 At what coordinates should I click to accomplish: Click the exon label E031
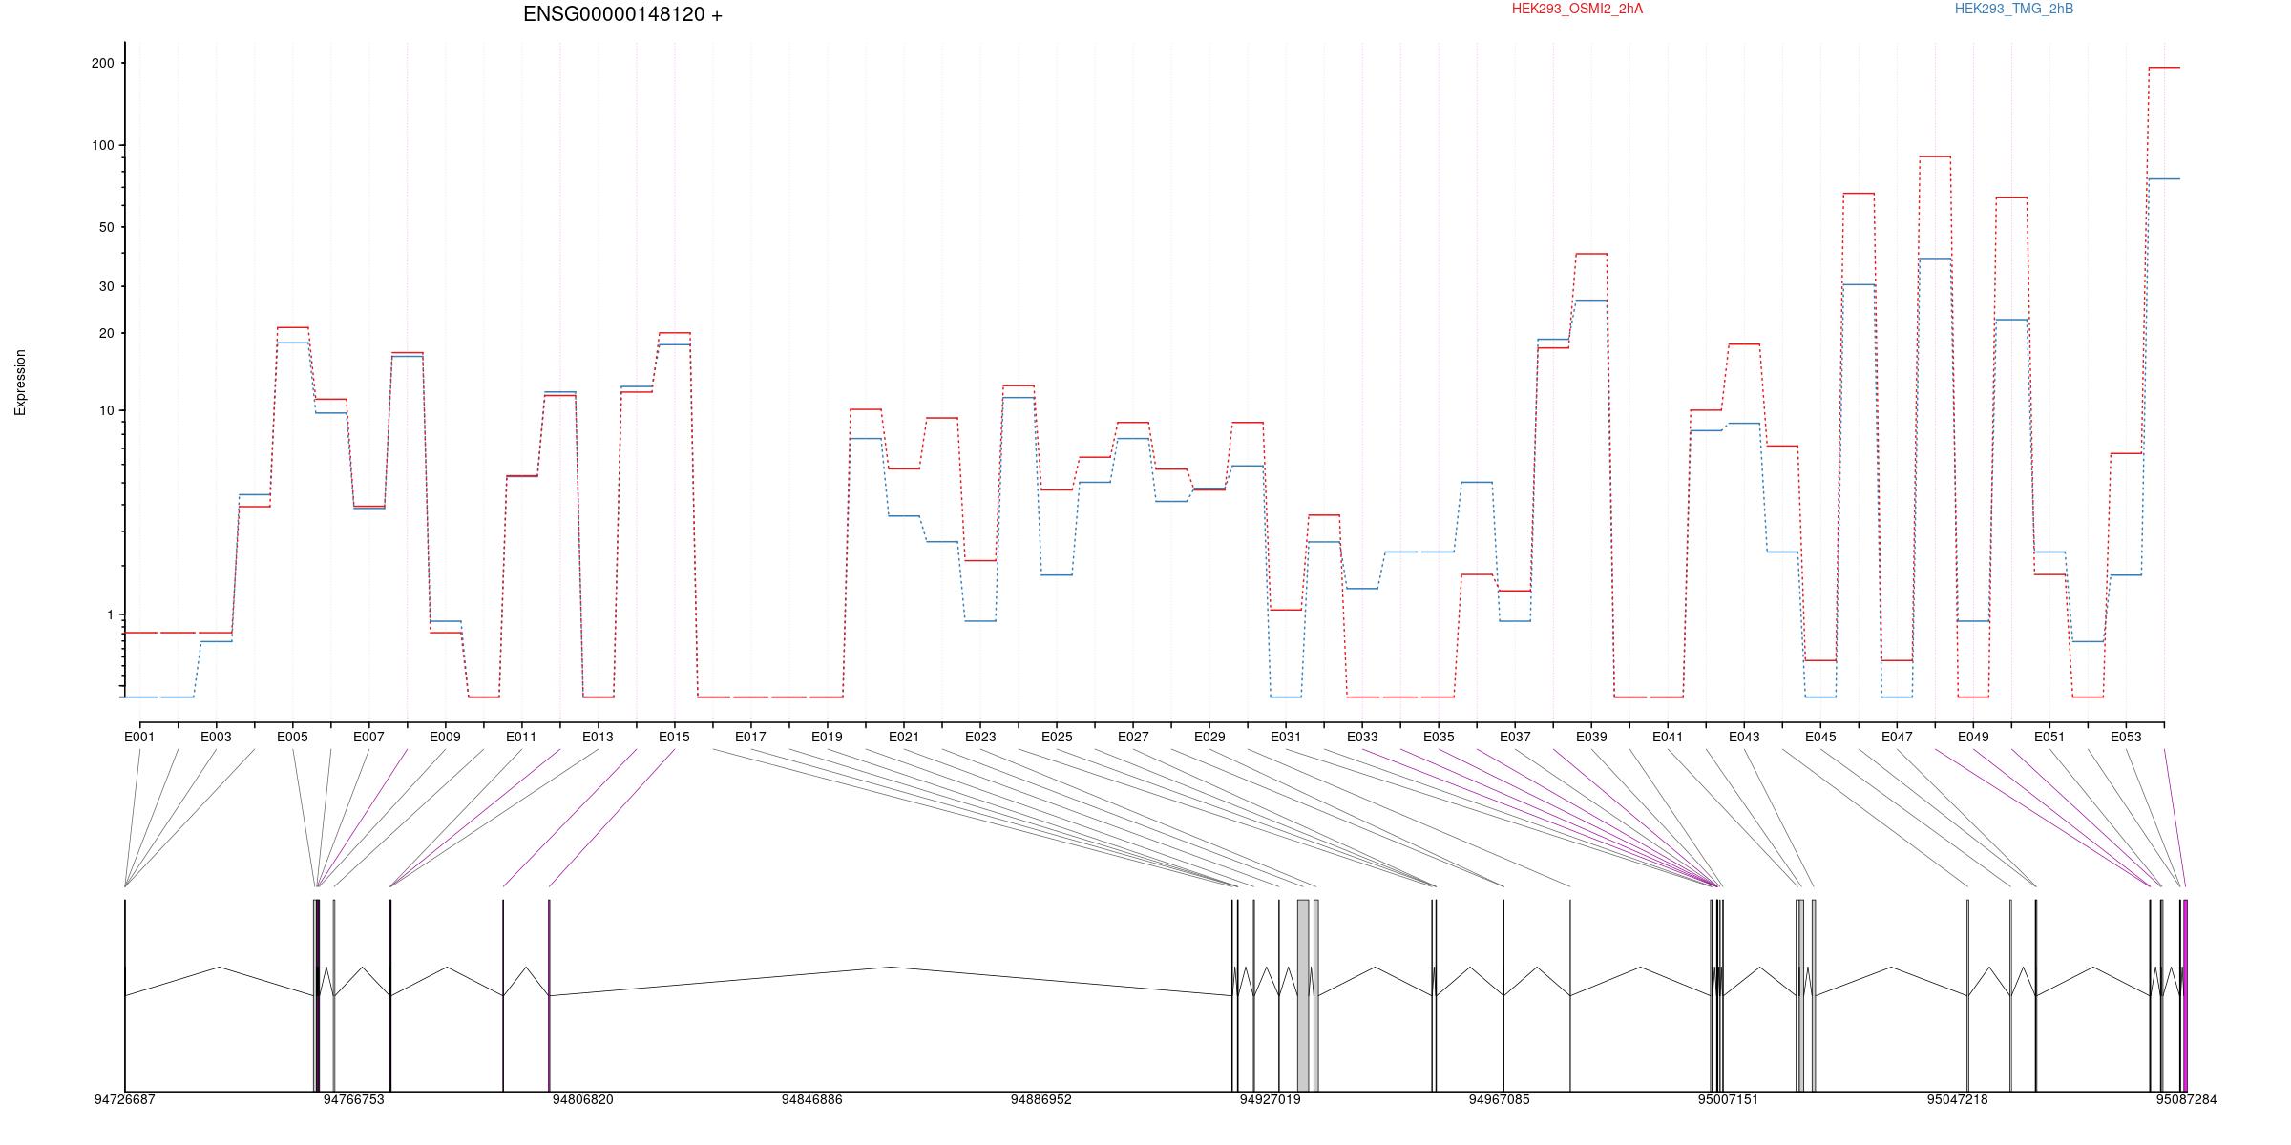(x=1286, y=737)
